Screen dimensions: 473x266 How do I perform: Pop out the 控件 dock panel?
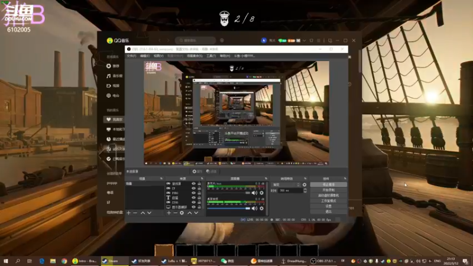click(345, 179)
